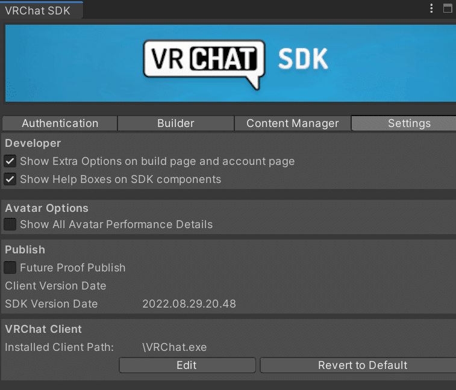Open the panel's three-dot options menu

point(431,8)
